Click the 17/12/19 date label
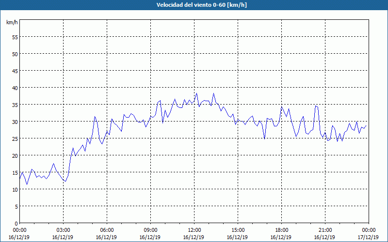This screenshot has width=388, height=242. pyautogui.click(x=368, y=237)
